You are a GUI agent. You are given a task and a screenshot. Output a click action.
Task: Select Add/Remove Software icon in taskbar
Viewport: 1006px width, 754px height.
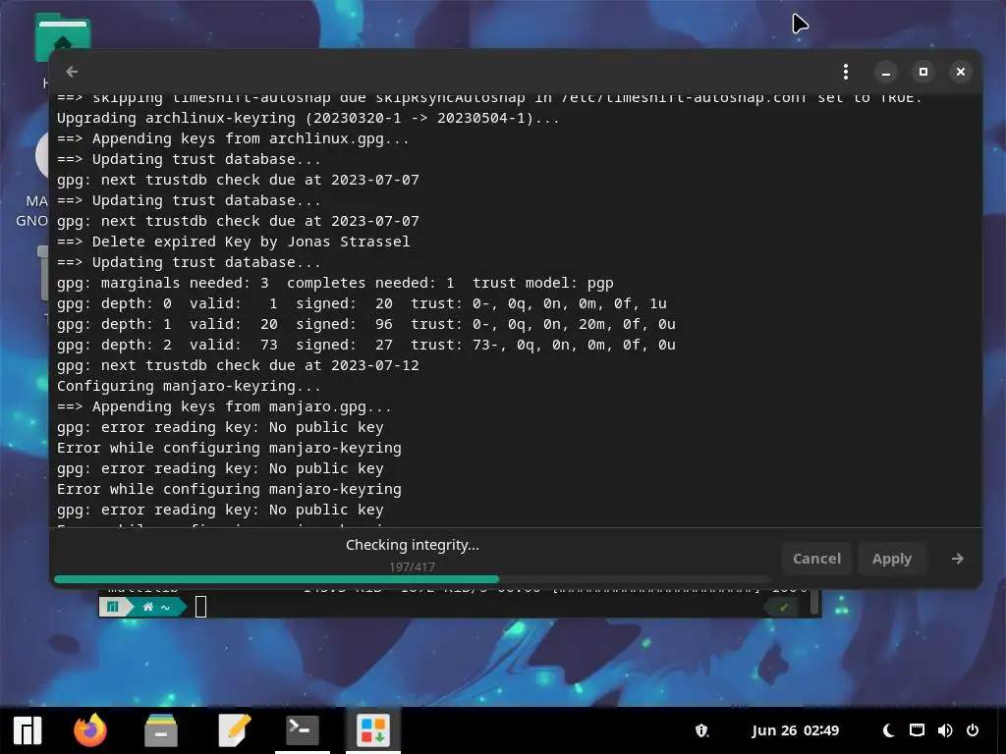pyautogui.click(x=373, y=730)
